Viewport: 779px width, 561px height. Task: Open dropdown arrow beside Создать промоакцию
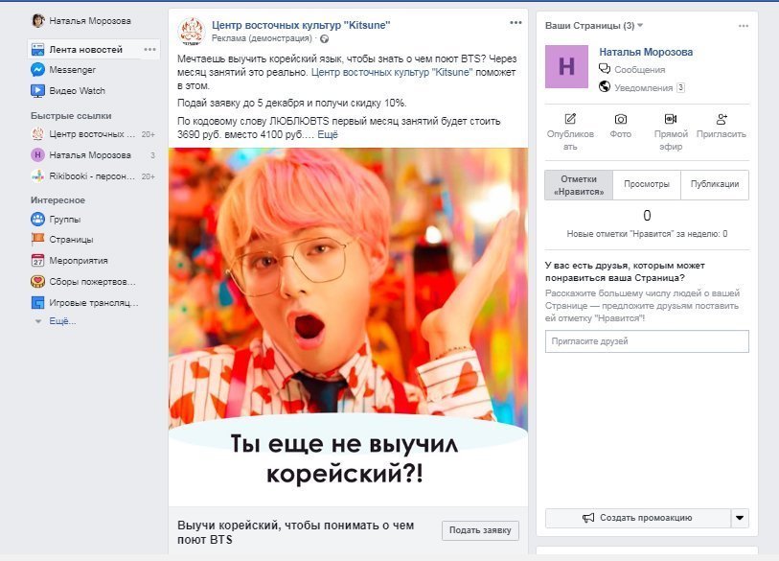point(740,518)
